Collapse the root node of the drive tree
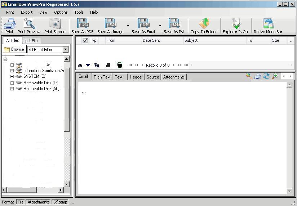 (x=5, y=59)
